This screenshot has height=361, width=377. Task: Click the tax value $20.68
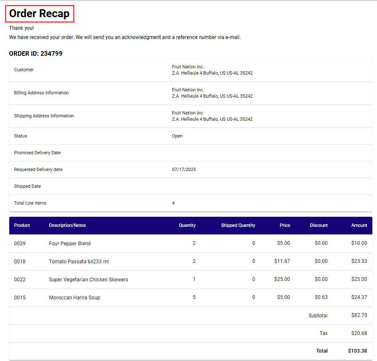tap(359, 333)
